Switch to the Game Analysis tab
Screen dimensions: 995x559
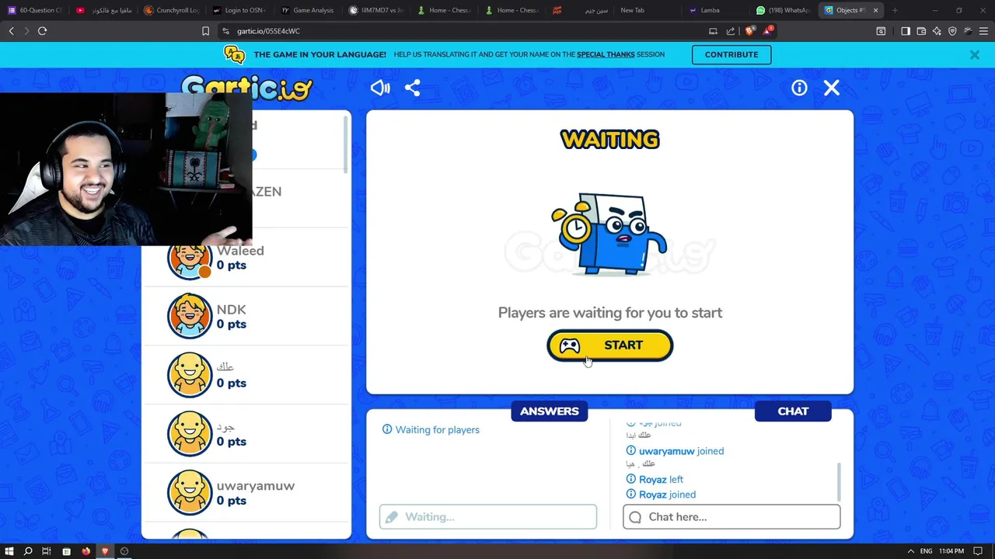(308, 10)
